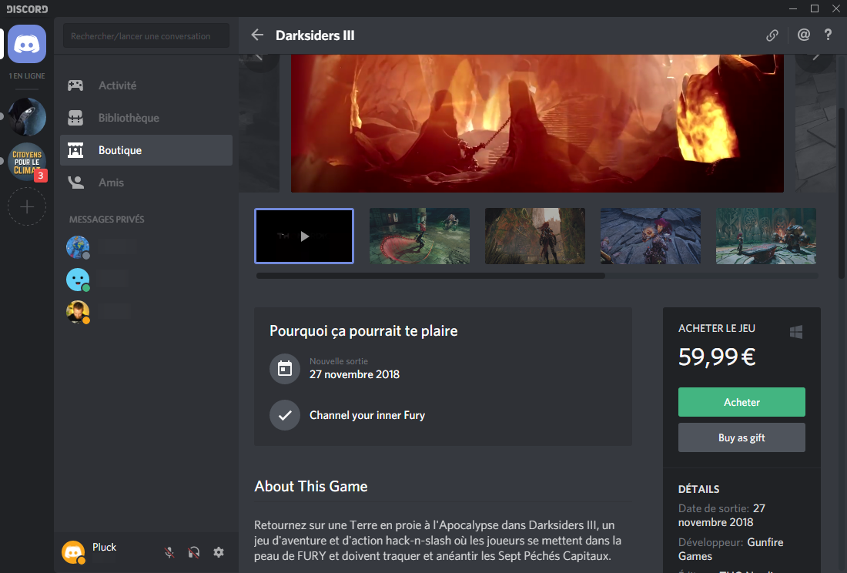The image size is (847, 573).
Task: Open the mentions @ icon
Action: (804, 35)
